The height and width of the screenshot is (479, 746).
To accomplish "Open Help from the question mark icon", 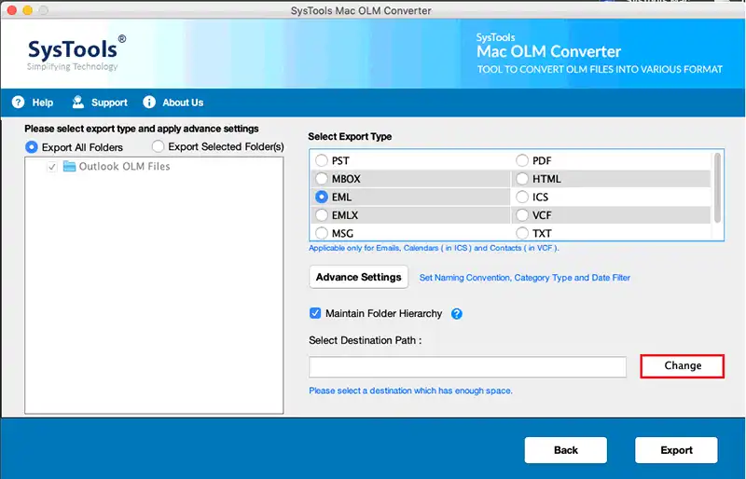I will (18, 103).
